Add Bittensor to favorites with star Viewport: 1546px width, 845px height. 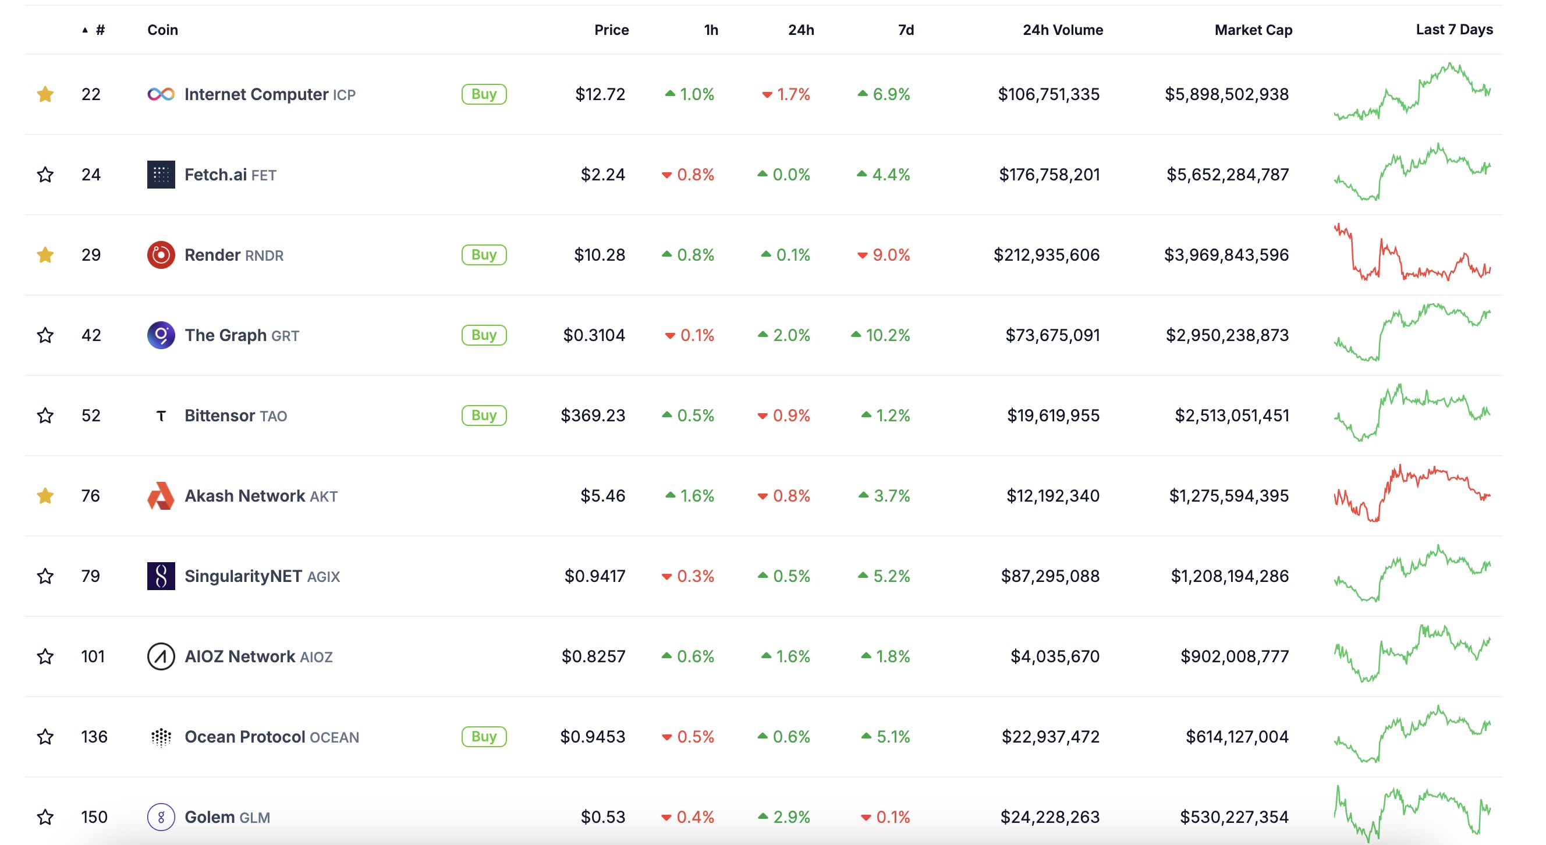point(45,416)
